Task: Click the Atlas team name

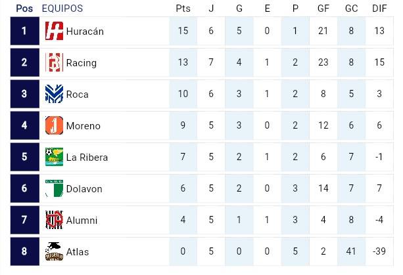Action: [78, 252]
